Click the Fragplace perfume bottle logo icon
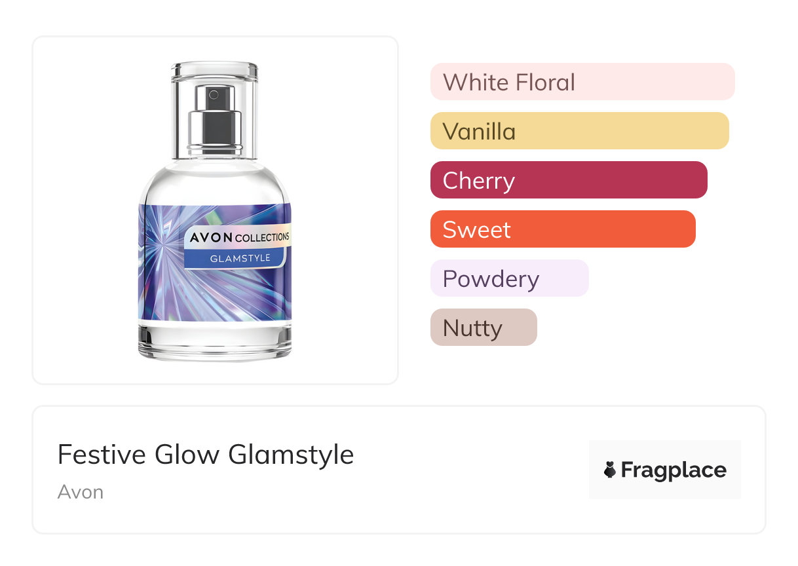This screenshot has height=566, width=798. (610, 470)
